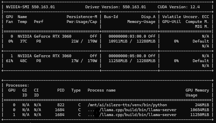Click the NVIDIA-SMI 550.163.01 version text

point(30,7)
